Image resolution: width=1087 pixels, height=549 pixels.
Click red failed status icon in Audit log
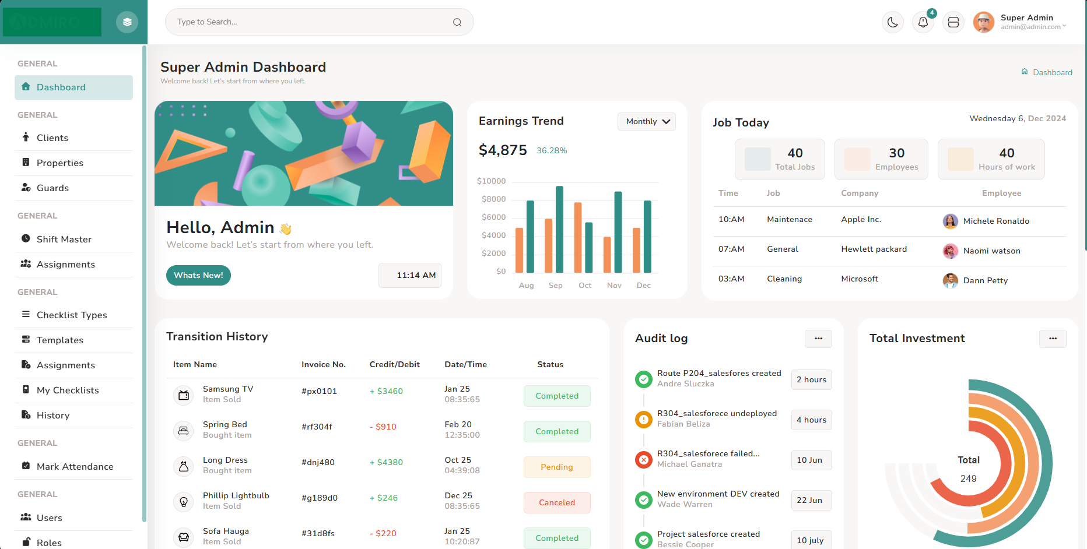point(643,460)
